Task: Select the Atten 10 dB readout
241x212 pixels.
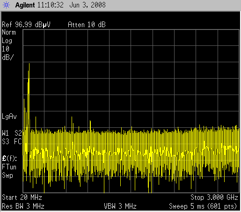Action: tap(87, 25)
